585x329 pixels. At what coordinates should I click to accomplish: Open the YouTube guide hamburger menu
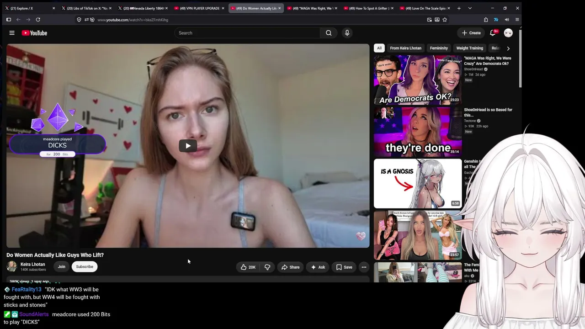[12, 33]
